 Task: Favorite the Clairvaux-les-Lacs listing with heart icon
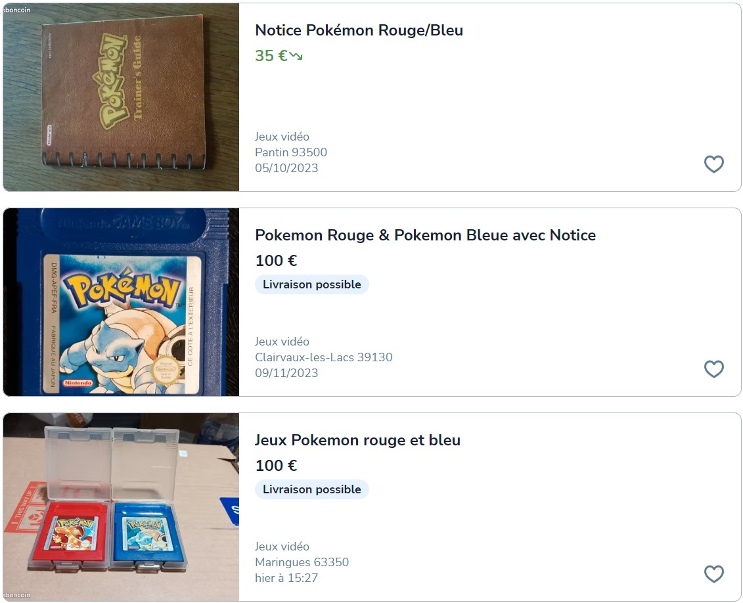point(713,369)
